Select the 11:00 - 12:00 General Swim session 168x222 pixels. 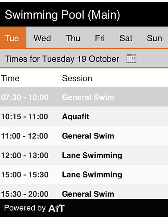click(84, 136)
